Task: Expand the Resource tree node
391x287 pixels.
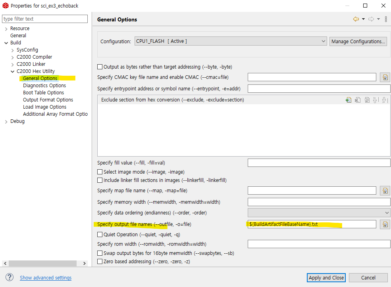Action: (6, 29)
